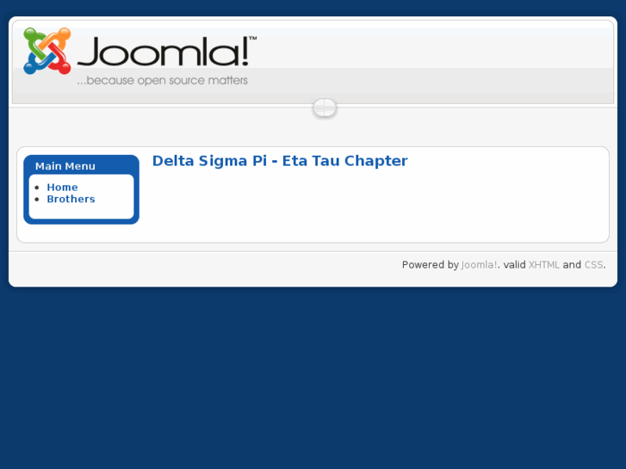Click the 'Powered by' footer text

point(431,265)
